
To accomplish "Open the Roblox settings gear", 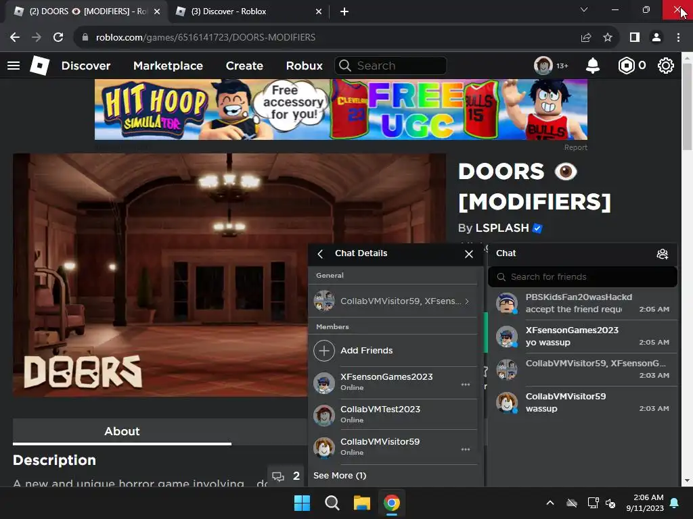I will click(x=666, y=66).
